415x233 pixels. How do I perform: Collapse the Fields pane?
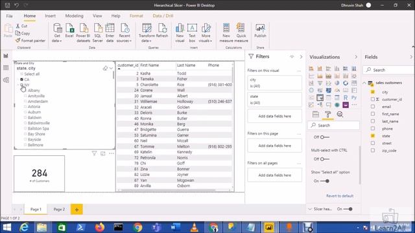[x=411, y=57]
